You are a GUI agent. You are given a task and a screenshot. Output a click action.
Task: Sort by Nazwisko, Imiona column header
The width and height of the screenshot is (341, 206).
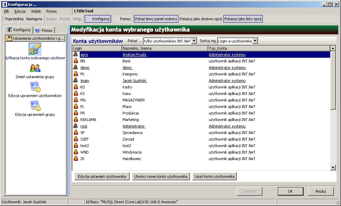(165, 48)
